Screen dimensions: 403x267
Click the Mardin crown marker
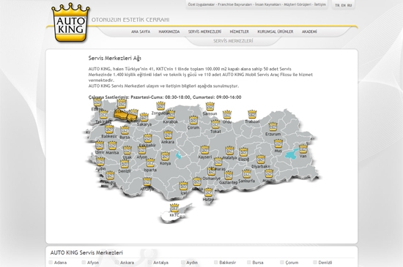pyautogui.click(x=269, y=173)
